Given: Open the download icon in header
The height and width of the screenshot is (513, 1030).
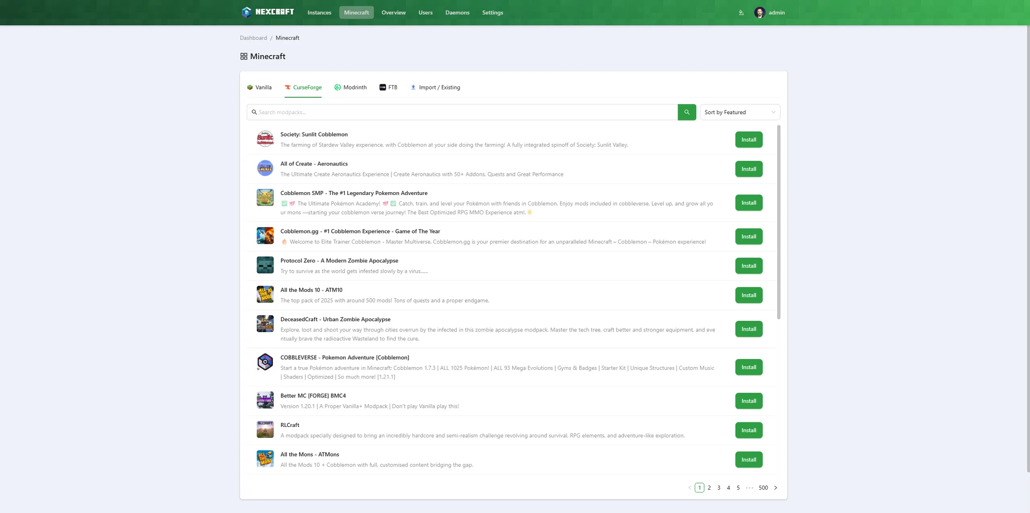Looking at the screenshot, I should point(741,13).
